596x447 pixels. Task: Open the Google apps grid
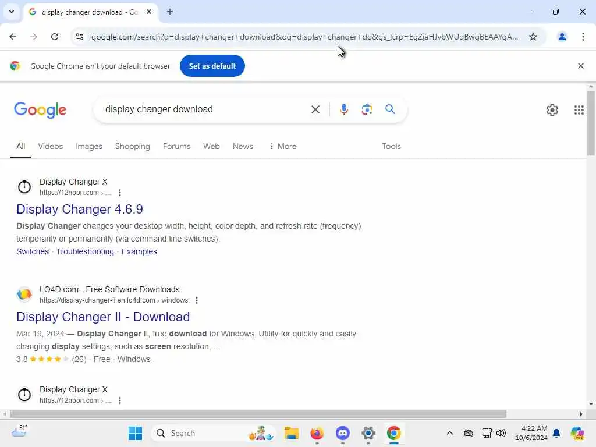579,110
